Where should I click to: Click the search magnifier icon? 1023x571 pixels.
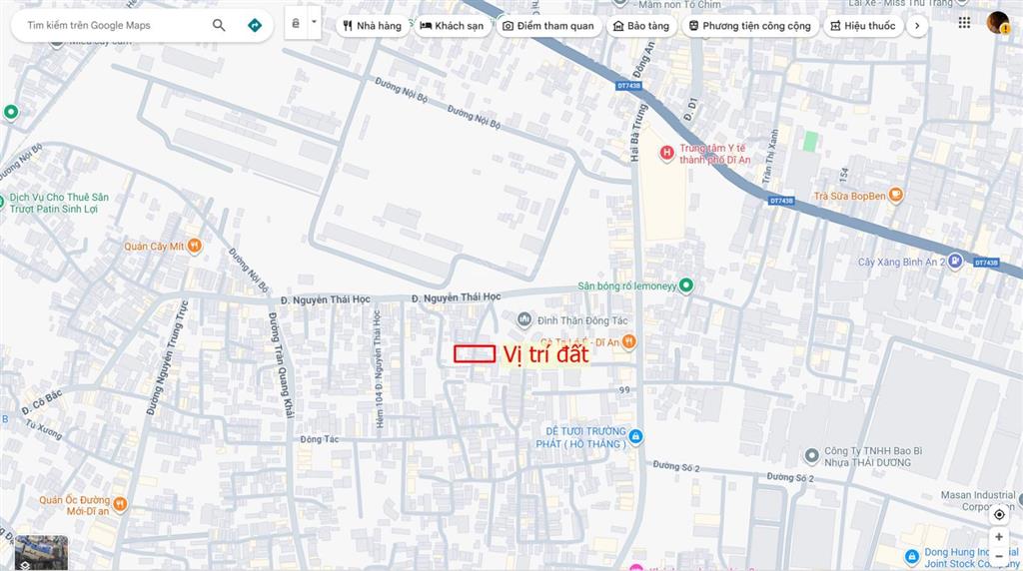(x=219, y=25)
